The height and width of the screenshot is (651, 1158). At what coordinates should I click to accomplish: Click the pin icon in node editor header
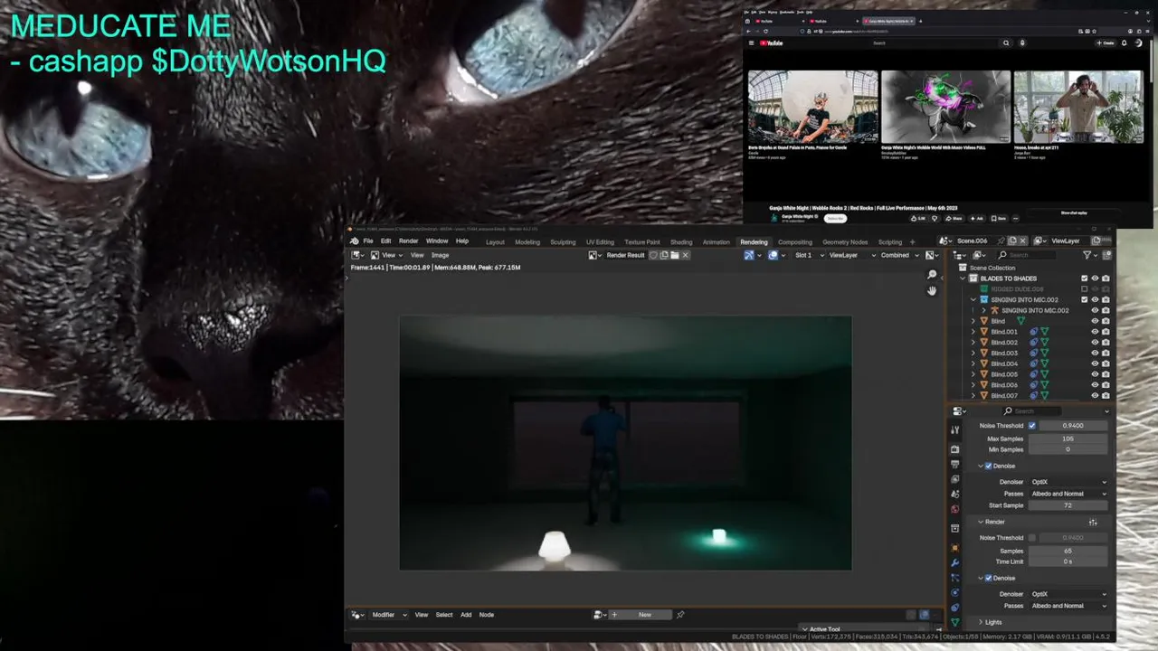coord(680,615)
